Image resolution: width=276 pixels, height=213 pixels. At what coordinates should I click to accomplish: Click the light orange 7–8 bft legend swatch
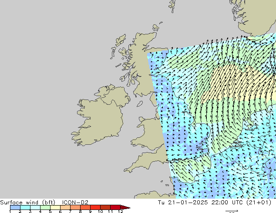[75, 207]
